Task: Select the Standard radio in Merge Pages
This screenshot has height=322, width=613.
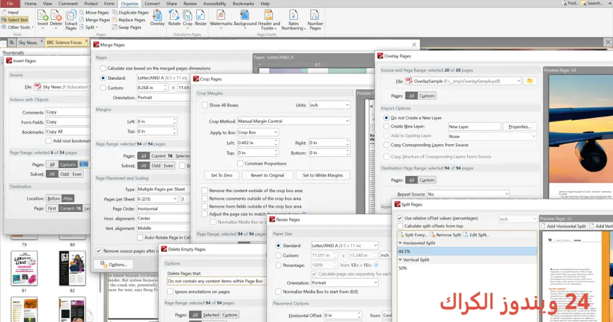Action: pos(103,78)
